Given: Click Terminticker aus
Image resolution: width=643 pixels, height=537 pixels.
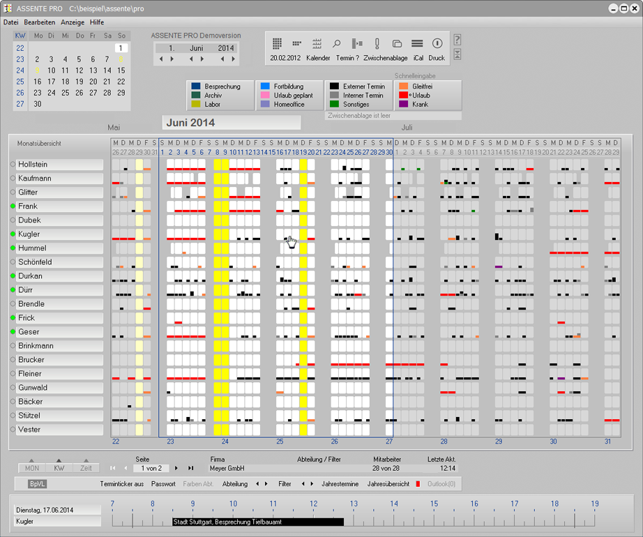Looking at the screenshot, I should pyautogui.click(x=122, y=484).
